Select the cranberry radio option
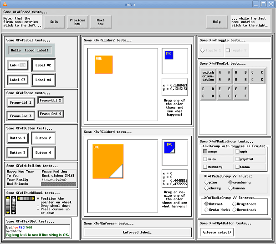Screen dimensions: 276x244 230,183
